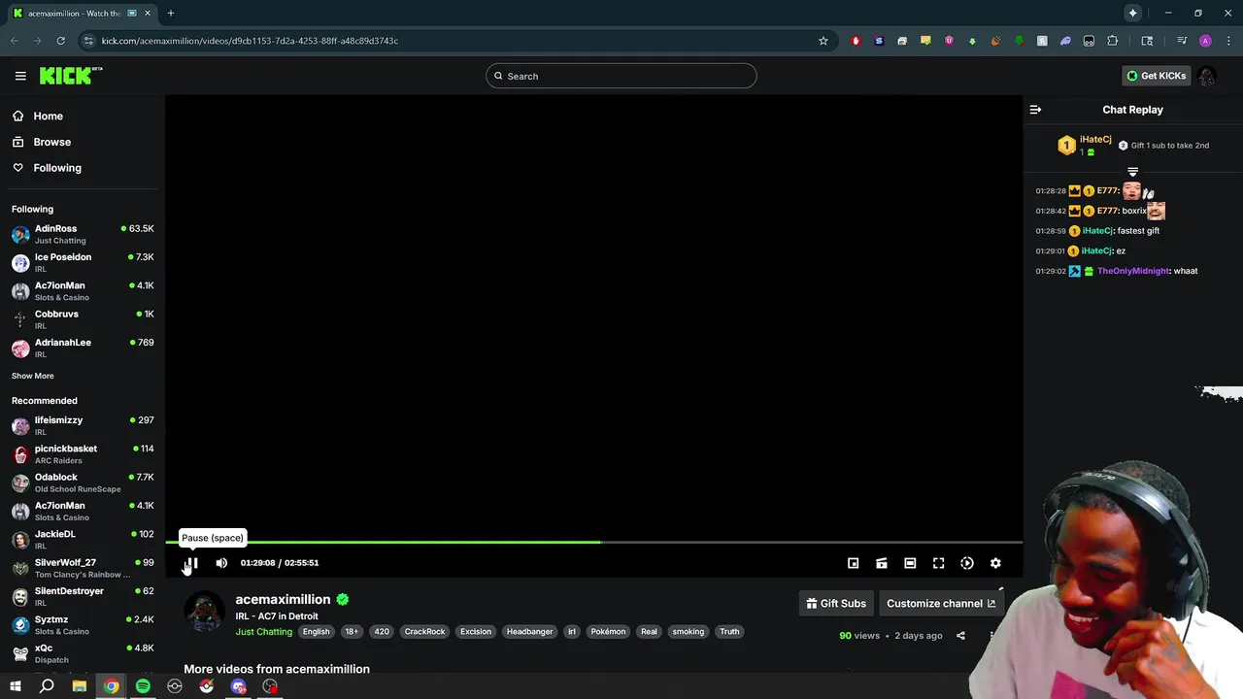This screenshot has width=1243, height=699.
Task: Select the Pokémon tag
Action: 608,632
